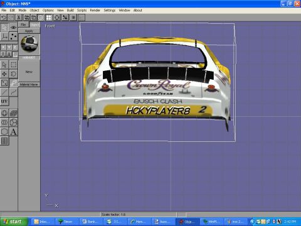301x226 pixels.
Task: Open the Object menu
Action: click(x=34, y=10)
